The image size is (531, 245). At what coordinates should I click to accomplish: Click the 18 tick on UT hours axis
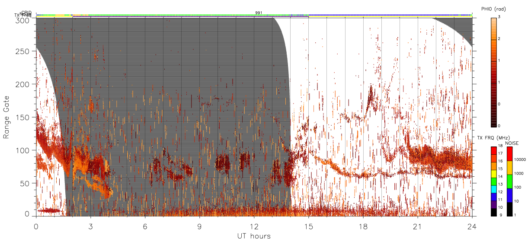[363, 226]
